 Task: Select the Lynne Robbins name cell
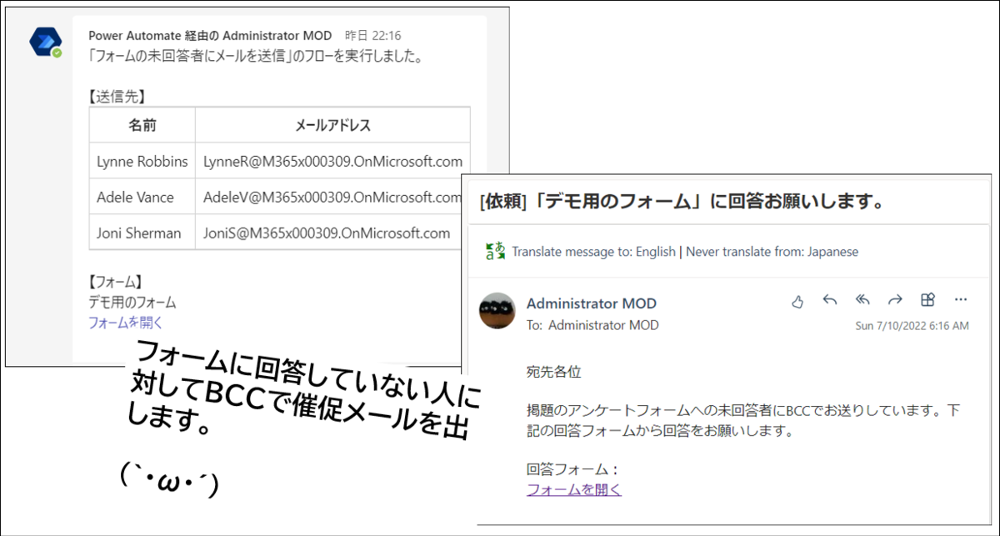[x=142, y=162]
